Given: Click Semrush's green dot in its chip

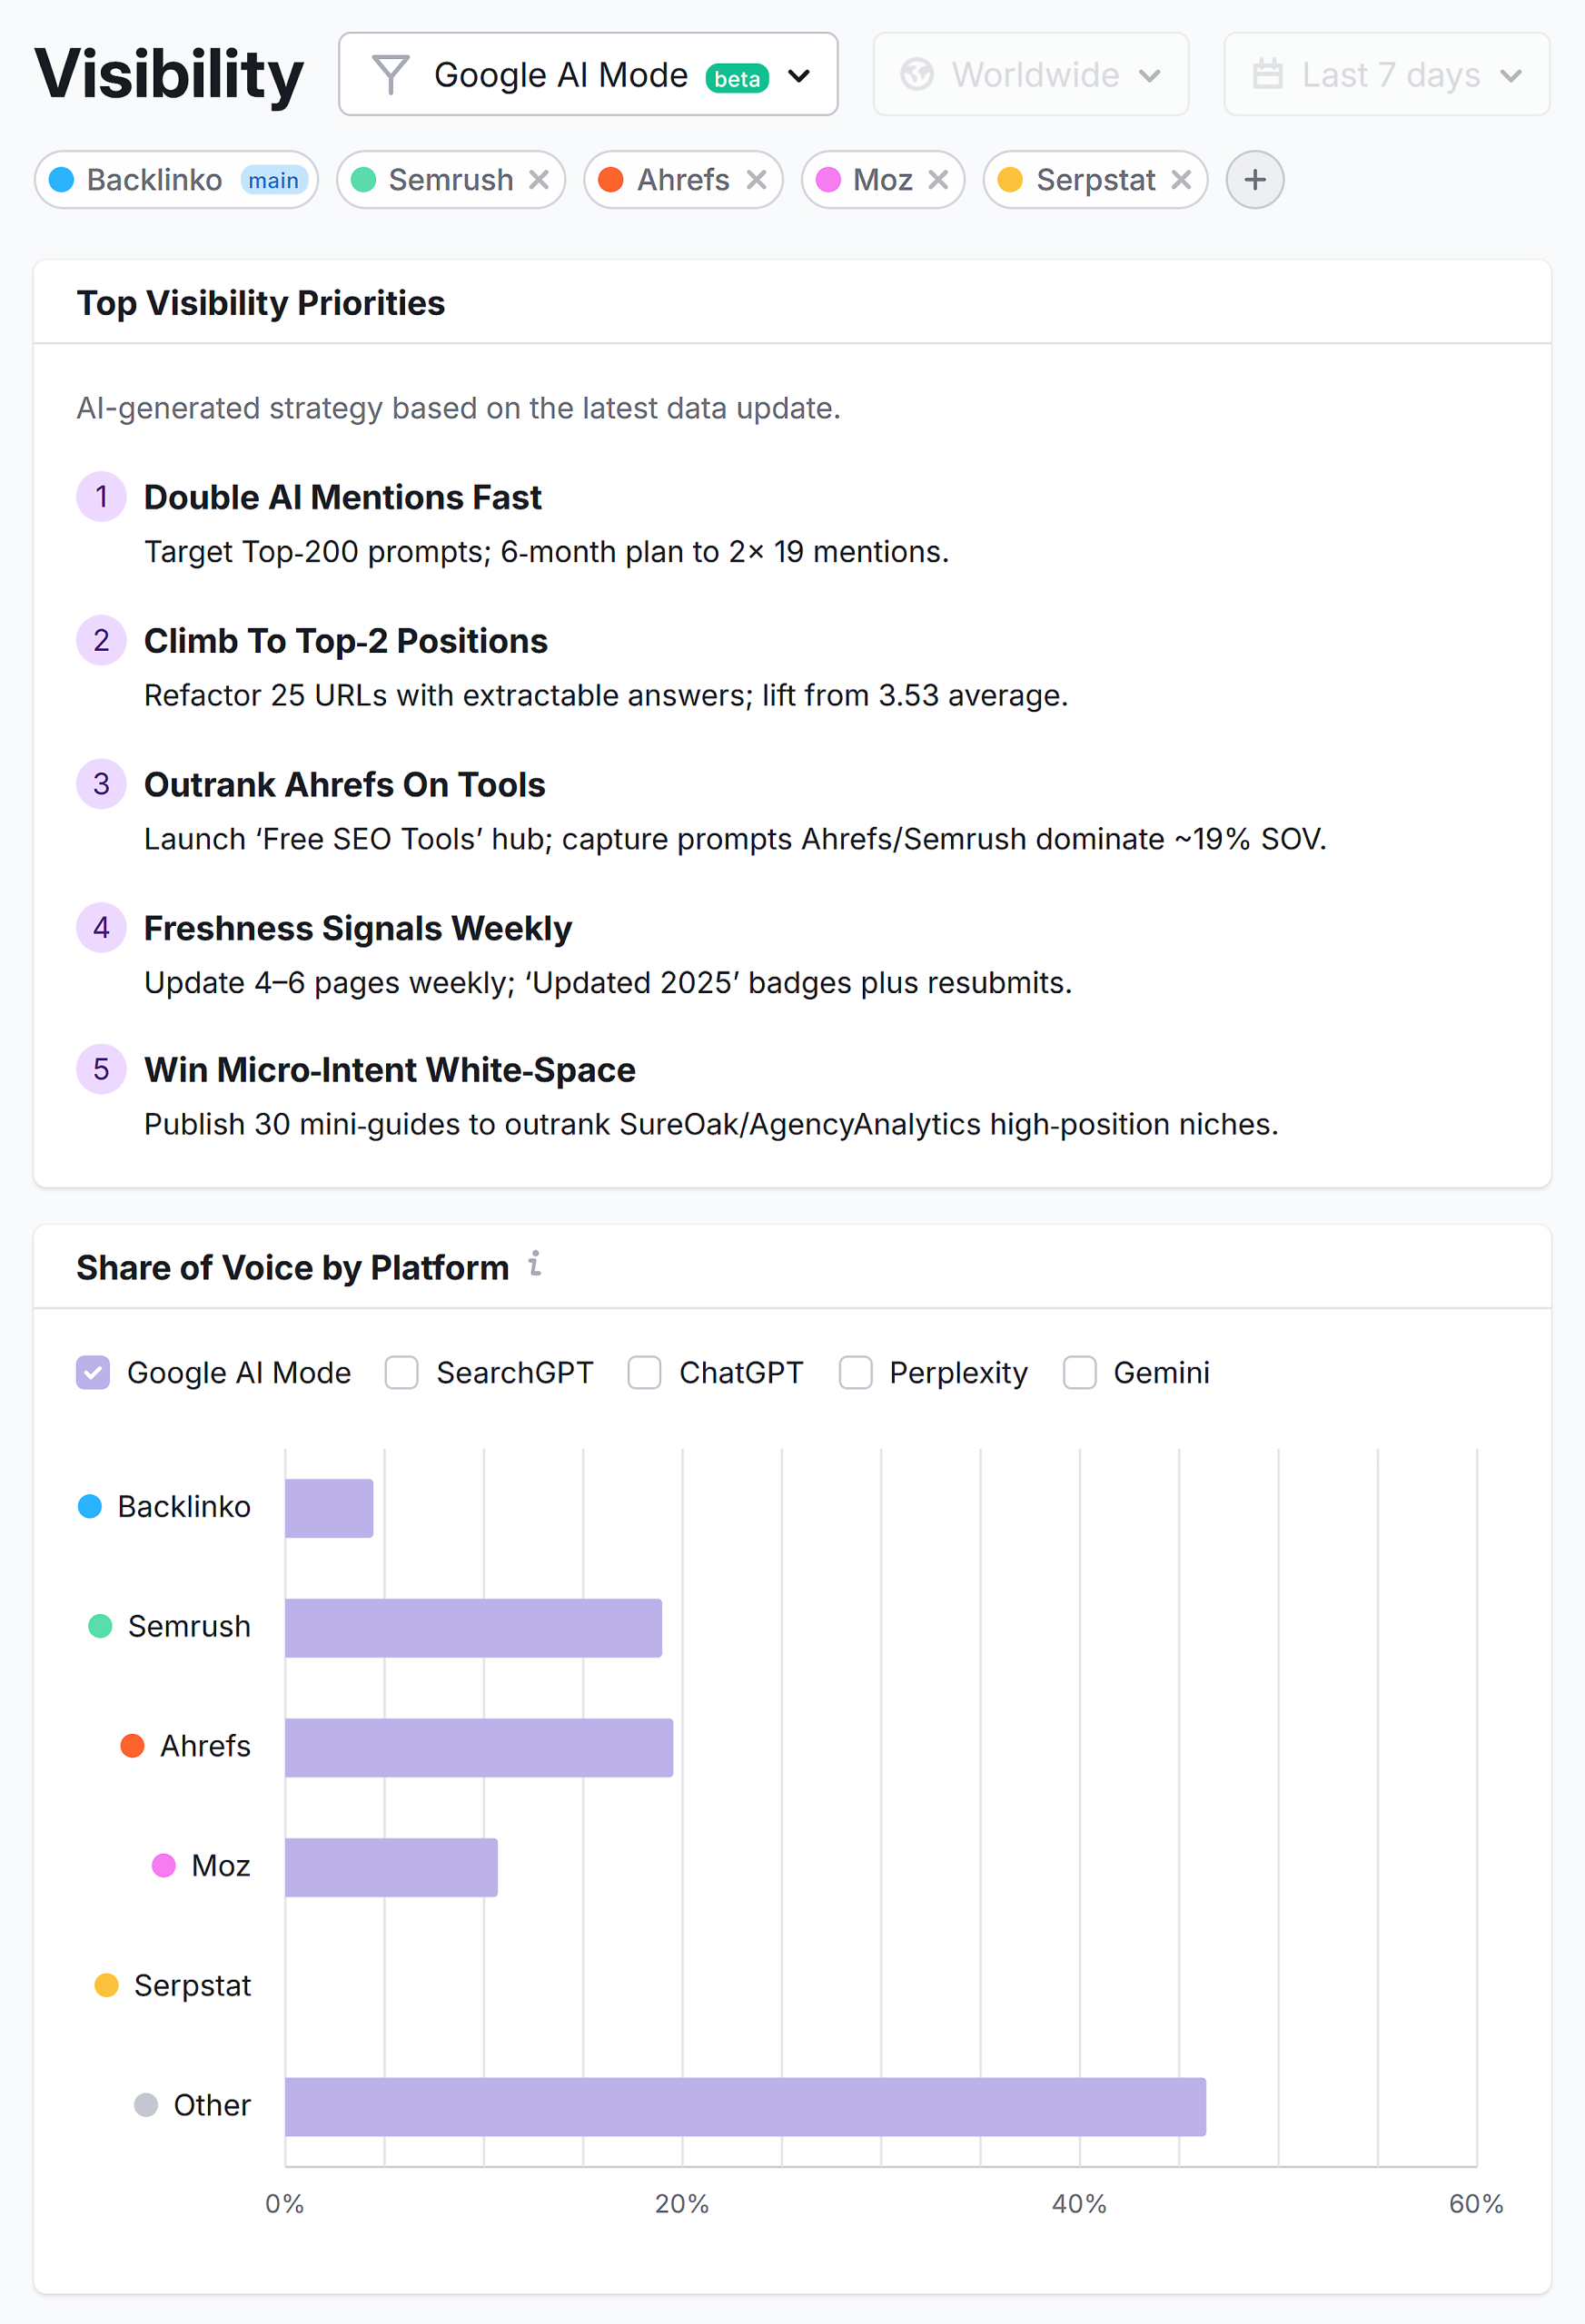Looking at the screenshot, I should 365,180.
